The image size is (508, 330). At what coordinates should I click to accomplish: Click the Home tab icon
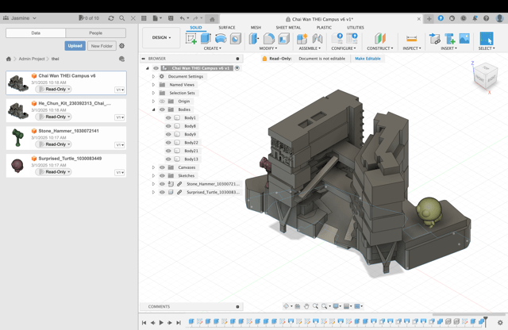point(212,19)
